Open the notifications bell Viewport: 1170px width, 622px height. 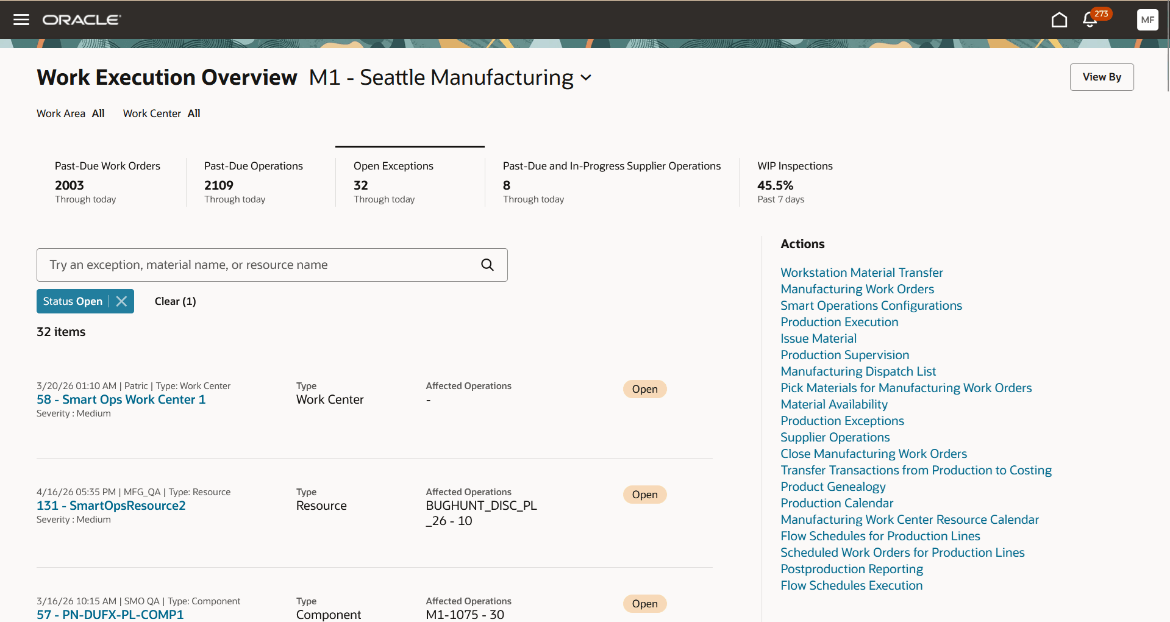click(1090, 20)
